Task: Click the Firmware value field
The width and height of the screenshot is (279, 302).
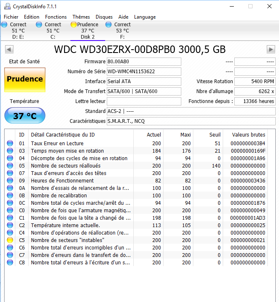Action: coord(144,62)
